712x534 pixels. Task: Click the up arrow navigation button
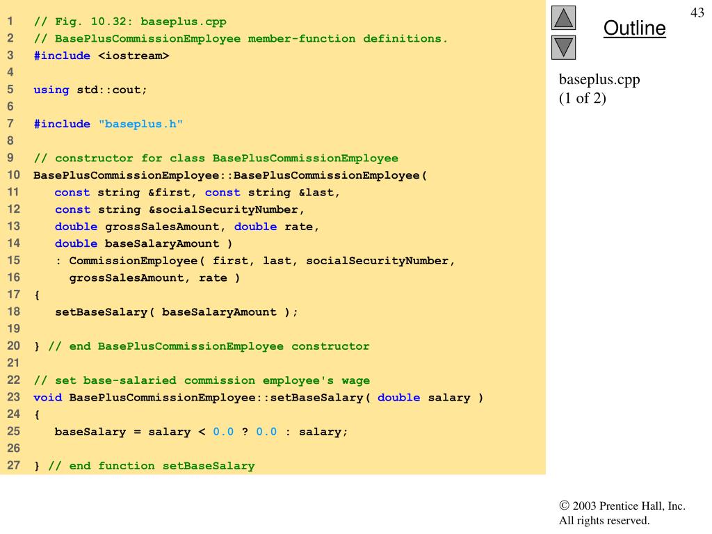tap(563, 17)
